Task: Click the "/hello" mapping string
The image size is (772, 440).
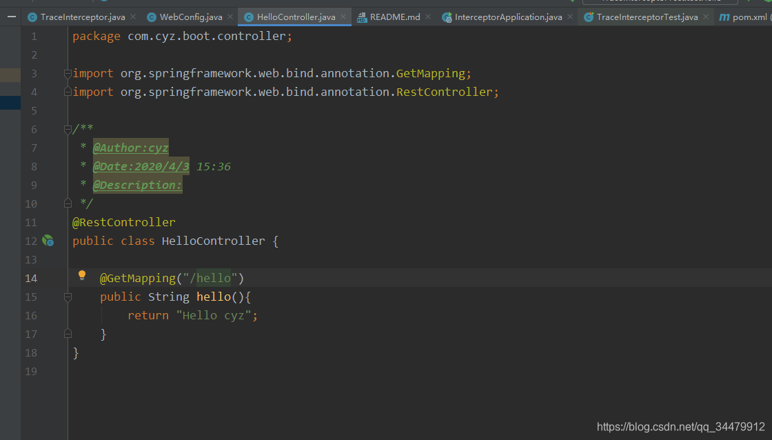Action: point(210,279)
